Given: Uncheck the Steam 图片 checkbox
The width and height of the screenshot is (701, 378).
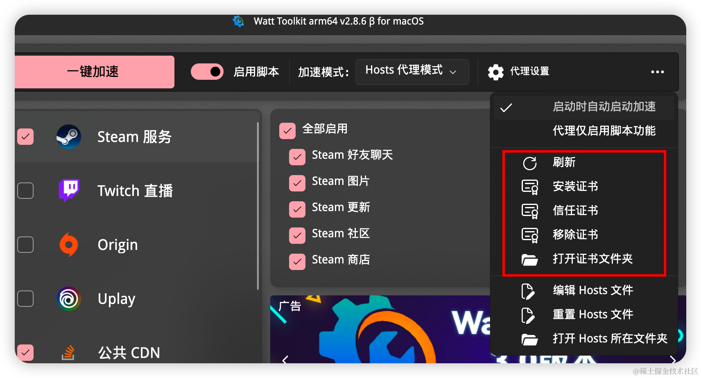Looking at the screenshot, I should pos(297,183).
